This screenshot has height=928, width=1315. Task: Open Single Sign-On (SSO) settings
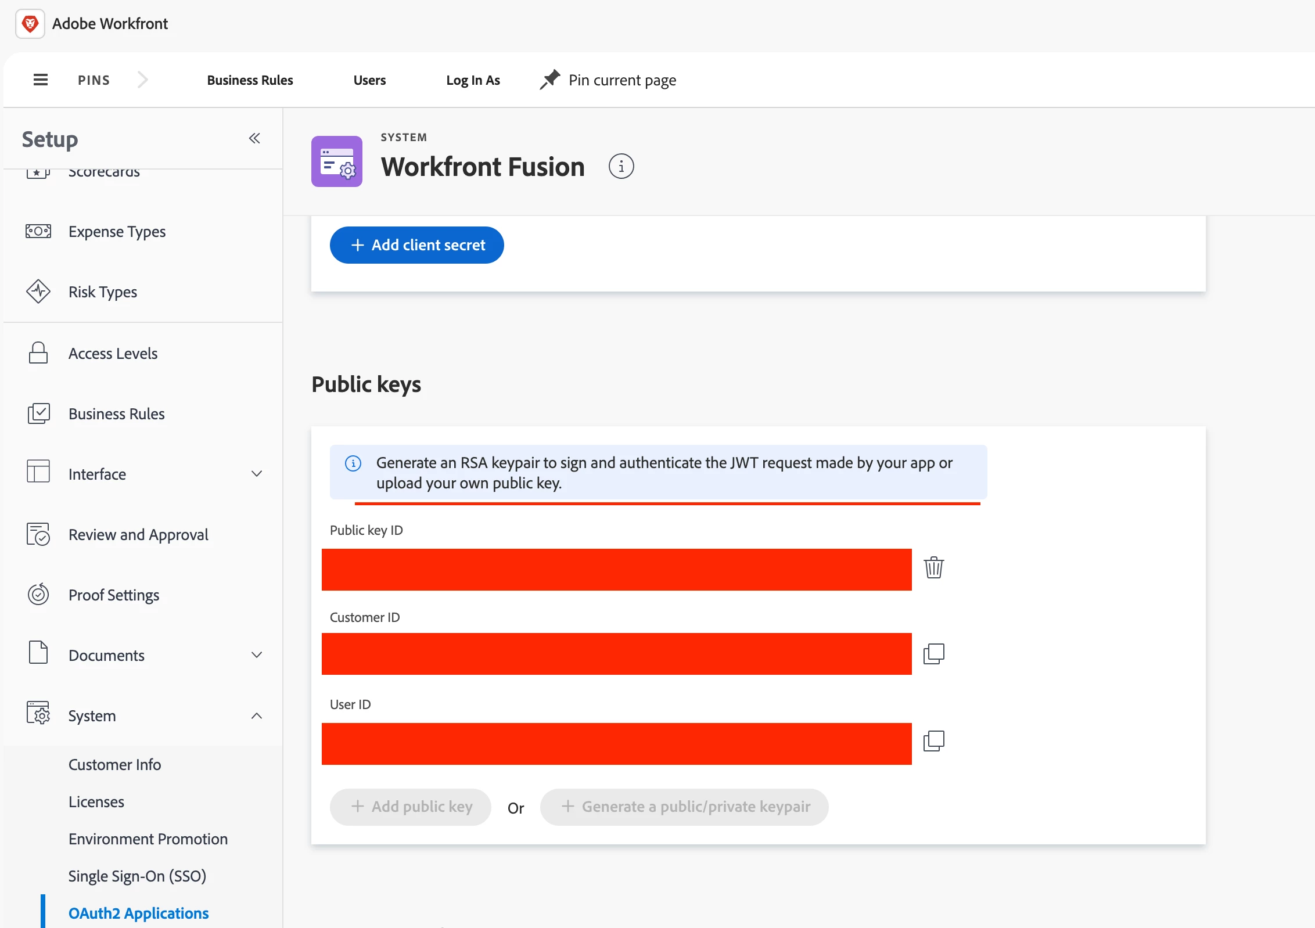(x=137, y=876)
